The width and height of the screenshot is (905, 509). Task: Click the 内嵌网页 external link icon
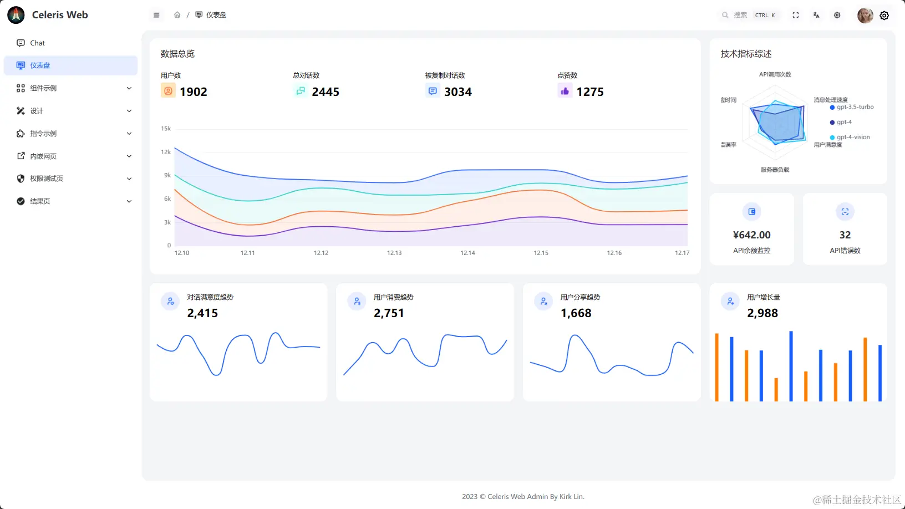[x=21, y=156]
